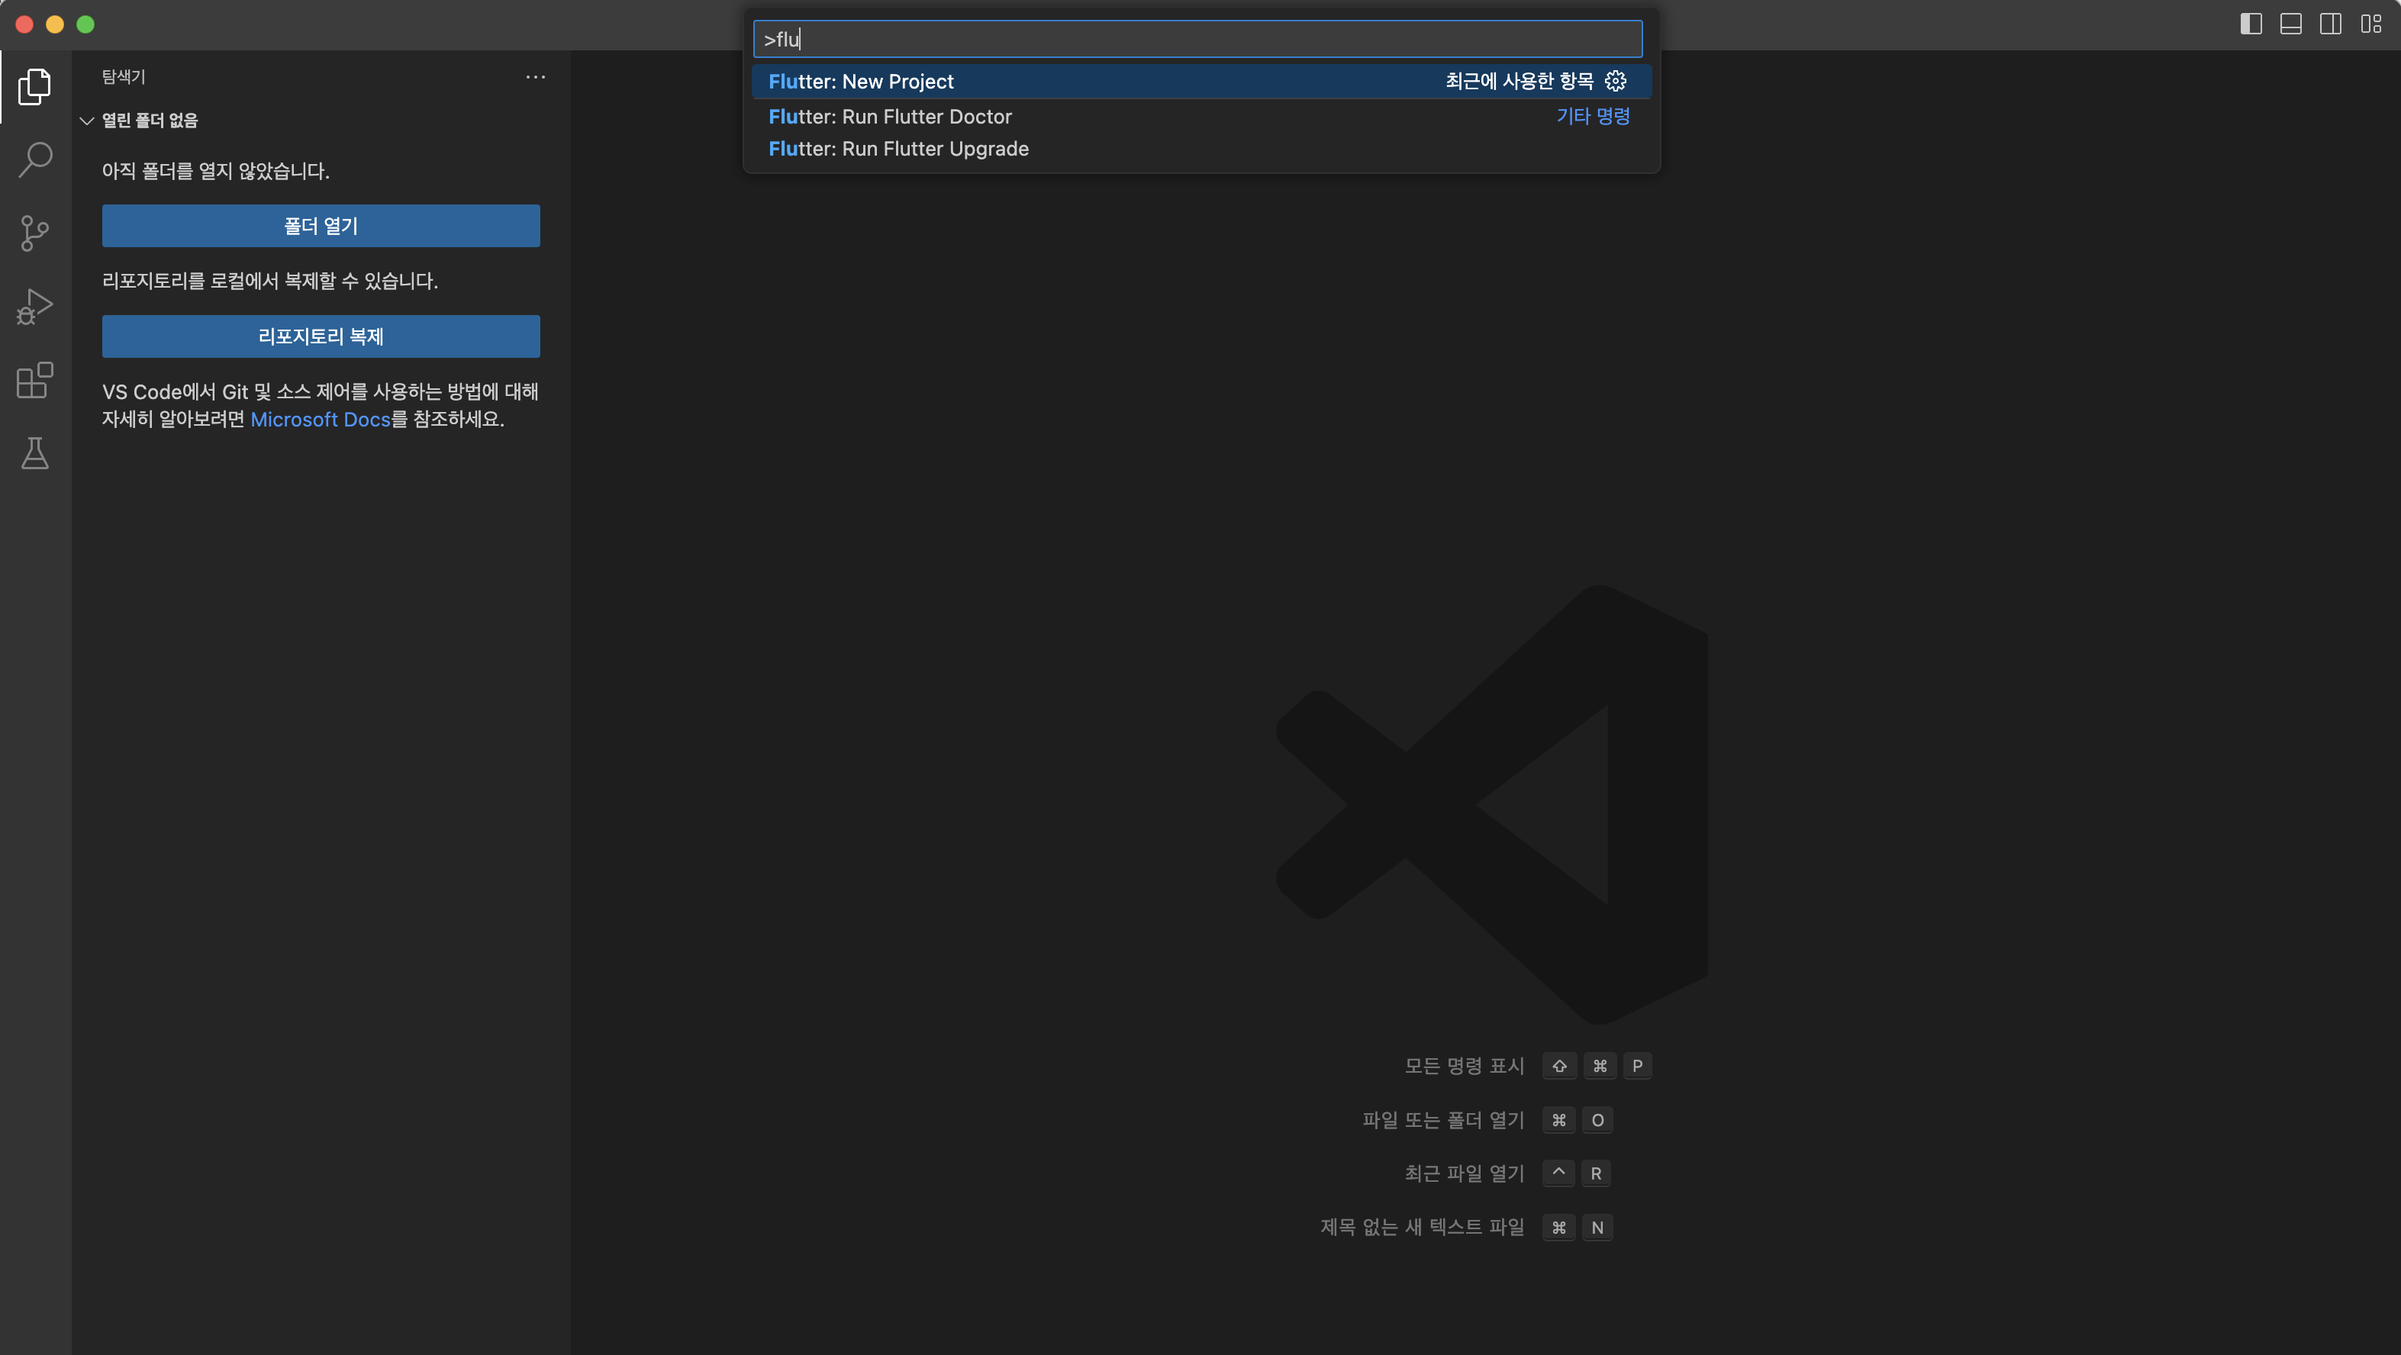Collapse the '열린 폴더 없음' section
2401x1355 pixels.
[x=87, y=121]
